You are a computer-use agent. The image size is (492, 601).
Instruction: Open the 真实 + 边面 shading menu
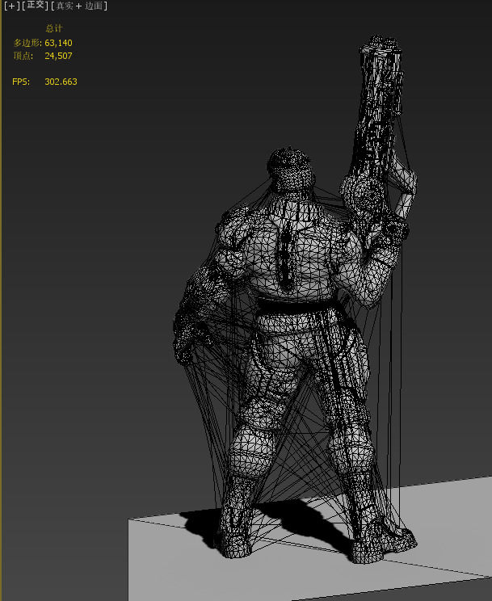point(79,6)
